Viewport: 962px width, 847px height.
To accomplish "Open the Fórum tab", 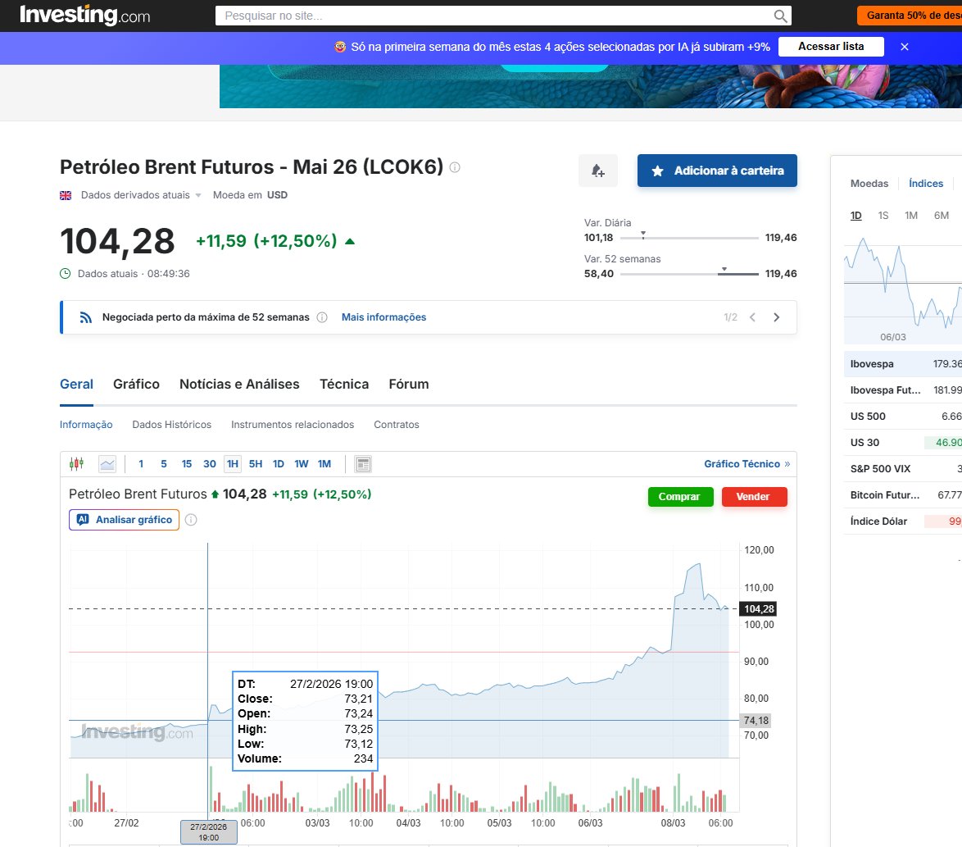I will pyautogui.click(x=409, y=385).
